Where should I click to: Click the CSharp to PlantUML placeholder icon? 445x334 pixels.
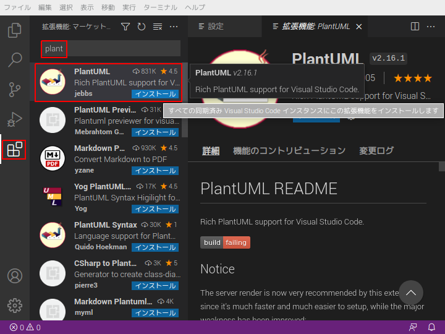tap(53, 273)
